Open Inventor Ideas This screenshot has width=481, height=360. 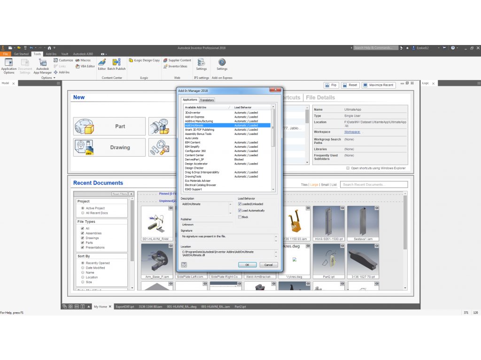pyautogui.click(x=175, y=66)
